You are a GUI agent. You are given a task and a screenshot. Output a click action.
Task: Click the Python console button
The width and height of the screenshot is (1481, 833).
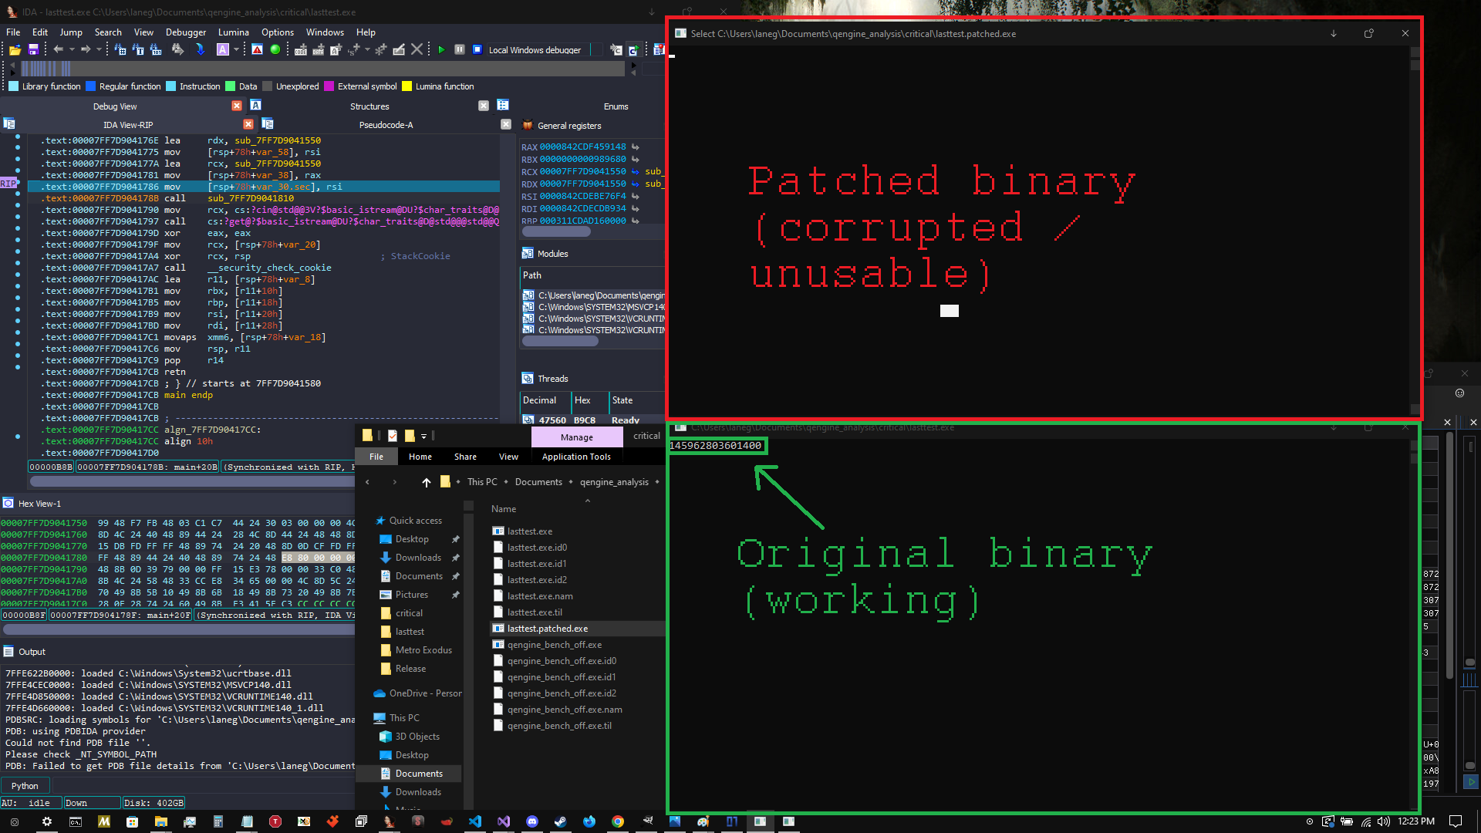coord(25,785)
